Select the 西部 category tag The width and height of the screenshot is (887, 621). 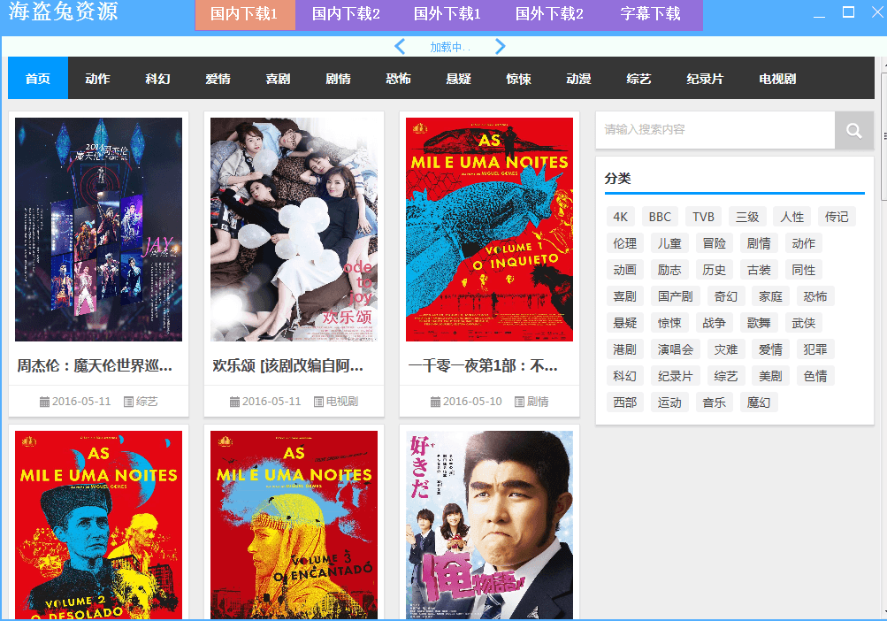point(625,403)
